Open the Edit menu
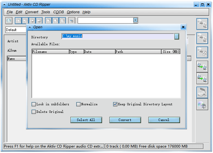The width and height of the screenshot is (213, 153). click(x=19, y=12)
